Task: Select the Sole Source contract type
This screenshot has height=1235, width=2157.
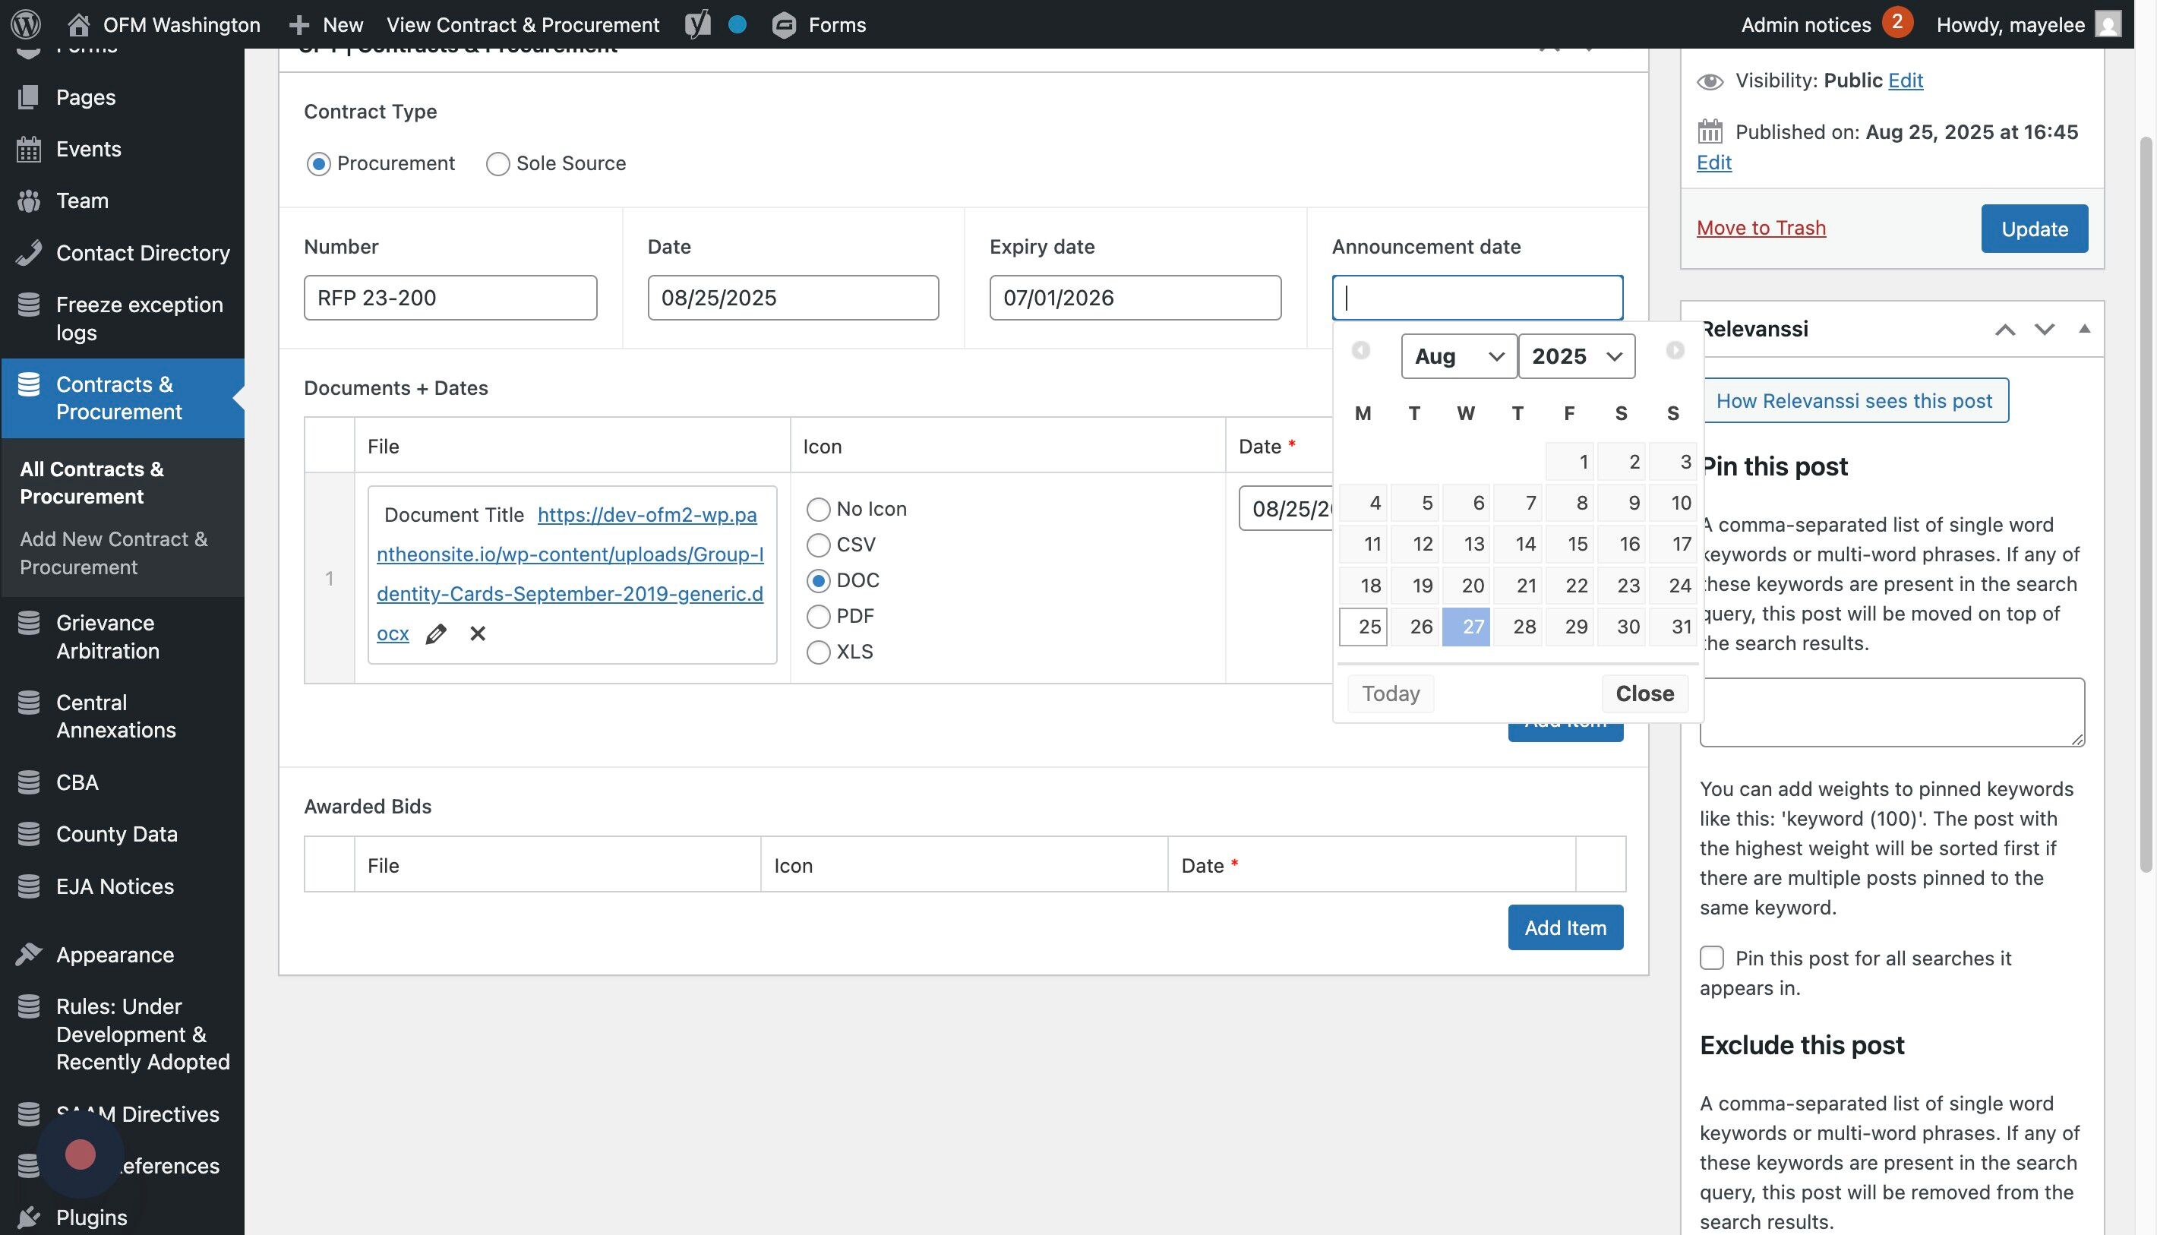Action: (x=498, y=164)
